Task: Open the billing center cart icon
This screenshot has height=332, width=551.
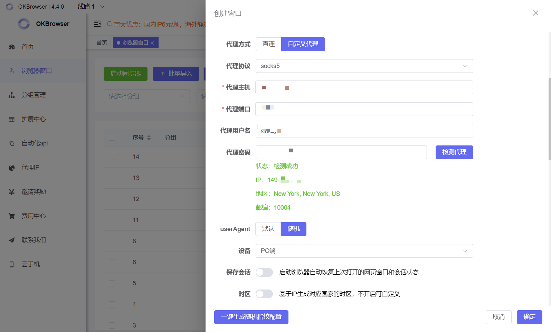Action: point(12,216)
